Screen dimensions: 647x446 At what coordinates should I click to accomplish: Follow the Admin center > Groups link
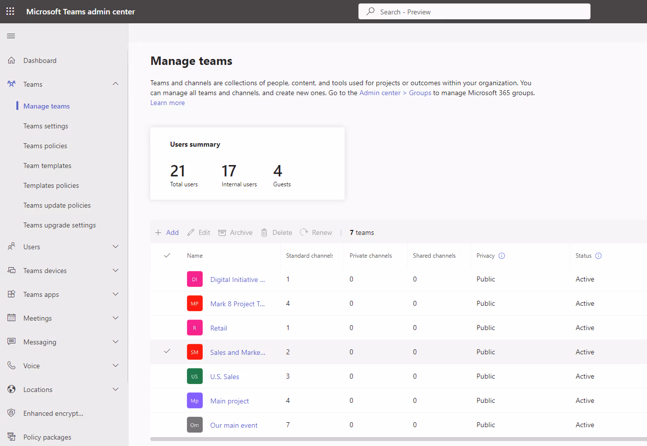point(395,93)
